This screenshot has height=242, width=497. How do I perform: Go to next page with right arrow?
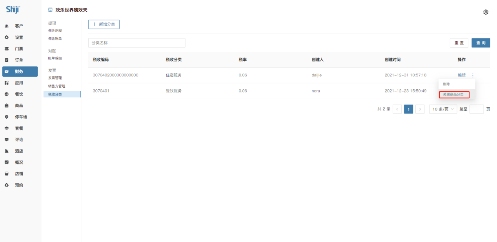(x=420, y=109)
